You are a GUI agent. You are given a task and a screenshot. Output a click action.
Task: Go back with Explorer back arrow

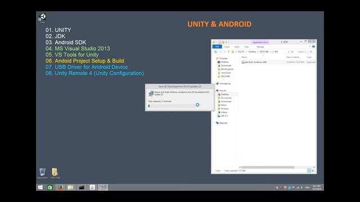point(215,52)
